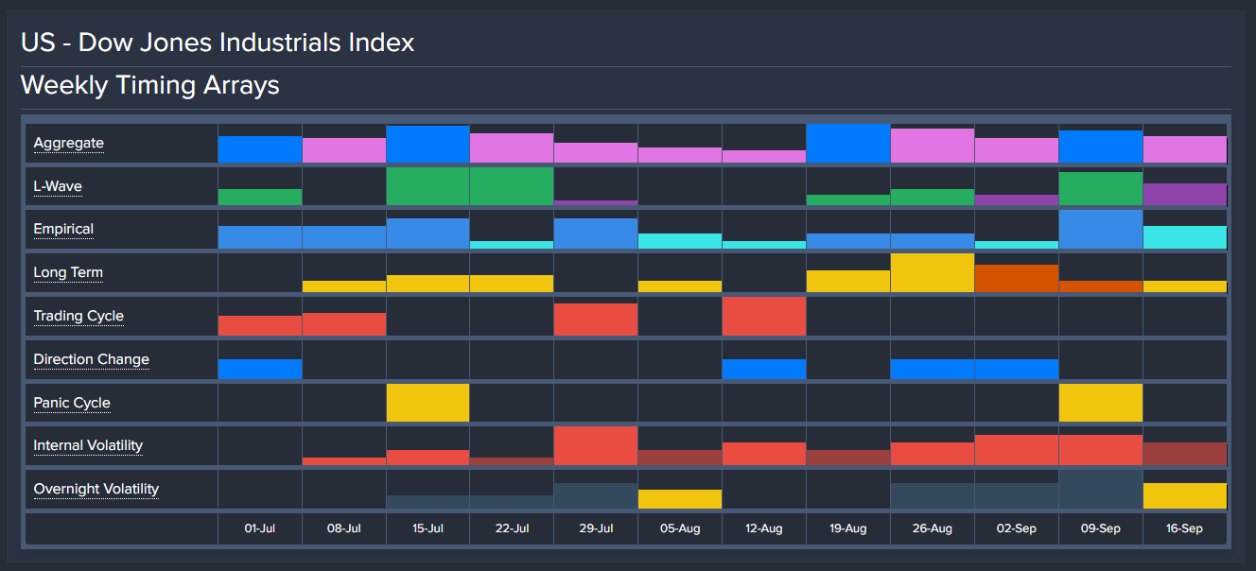Select the Panic Cycle bar for 15-Jul

[427, 403]
